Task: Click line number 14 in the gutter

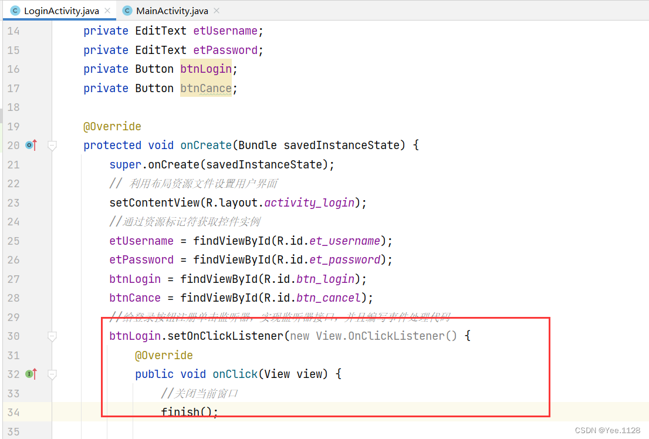Action: pyautogui.click(x=13, y=31)
